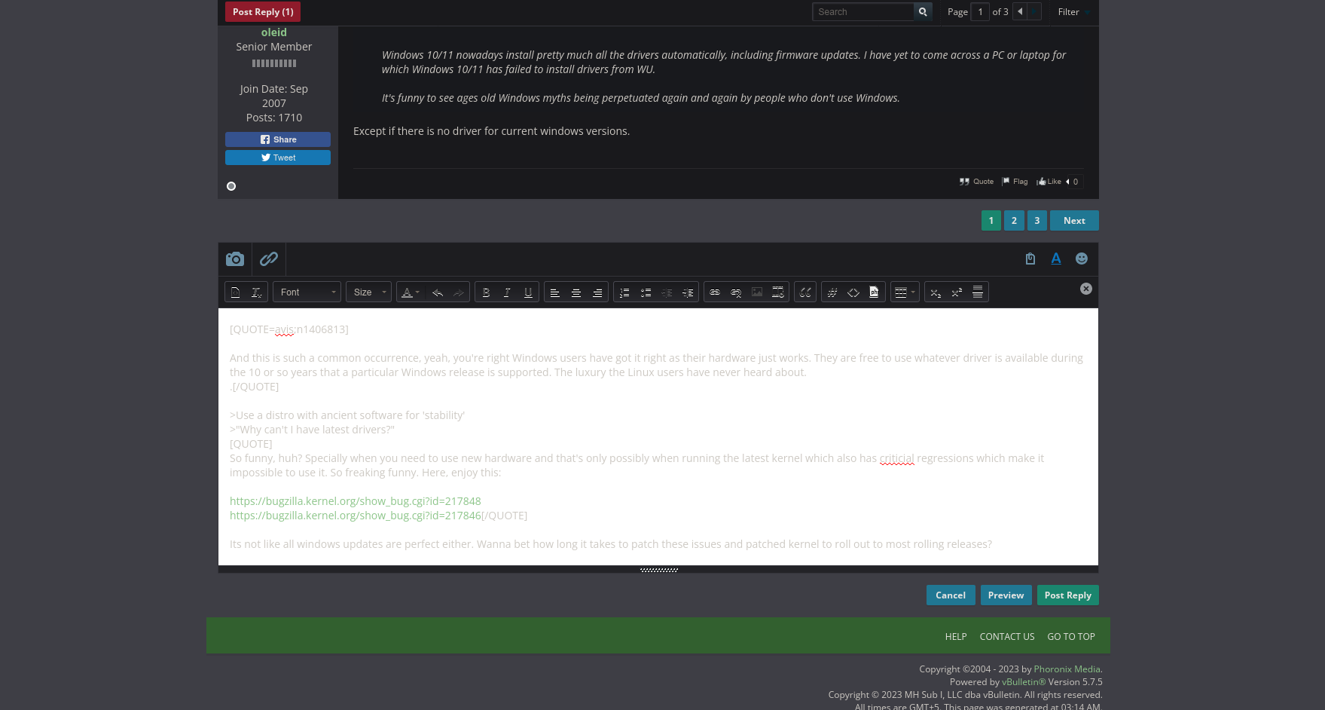
Task: Open the Font dropdown
Action: click(307, 292)
